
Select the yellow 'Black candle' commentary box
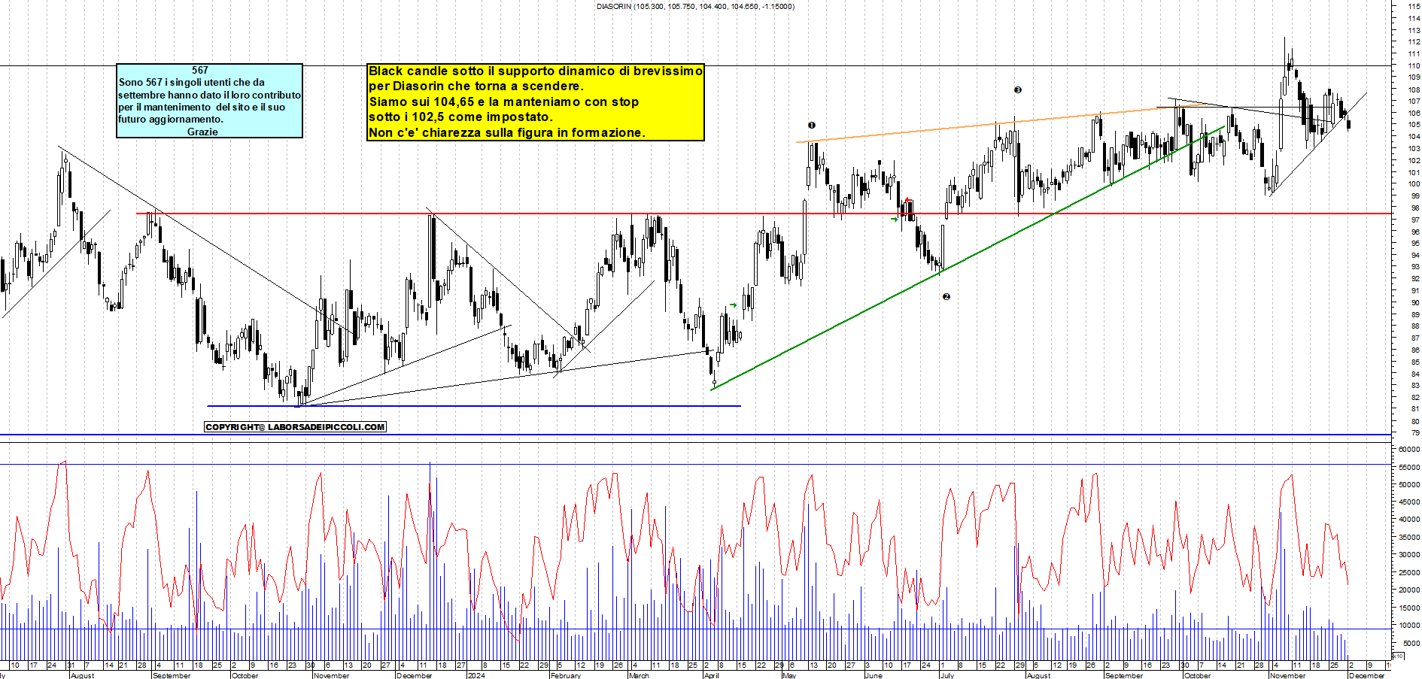(x=536, y=102)
